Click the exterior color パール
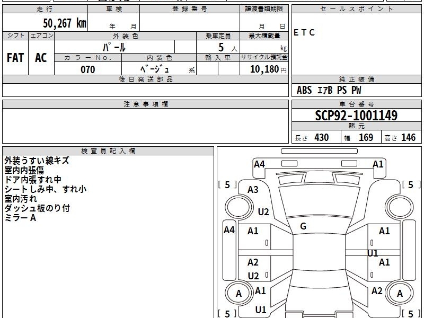This screenshot has width=424, height=318. 114,47
